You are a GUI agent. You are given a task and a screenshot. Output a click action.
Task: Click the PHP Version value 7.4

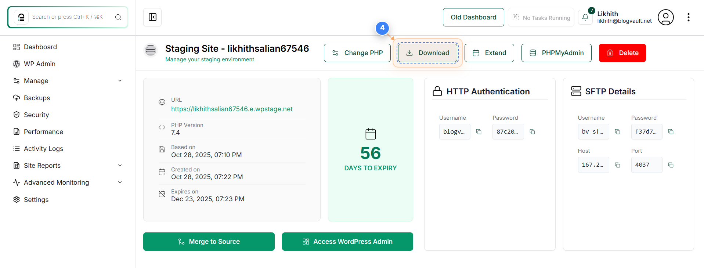pyautogui.click(x=176, y=133)
